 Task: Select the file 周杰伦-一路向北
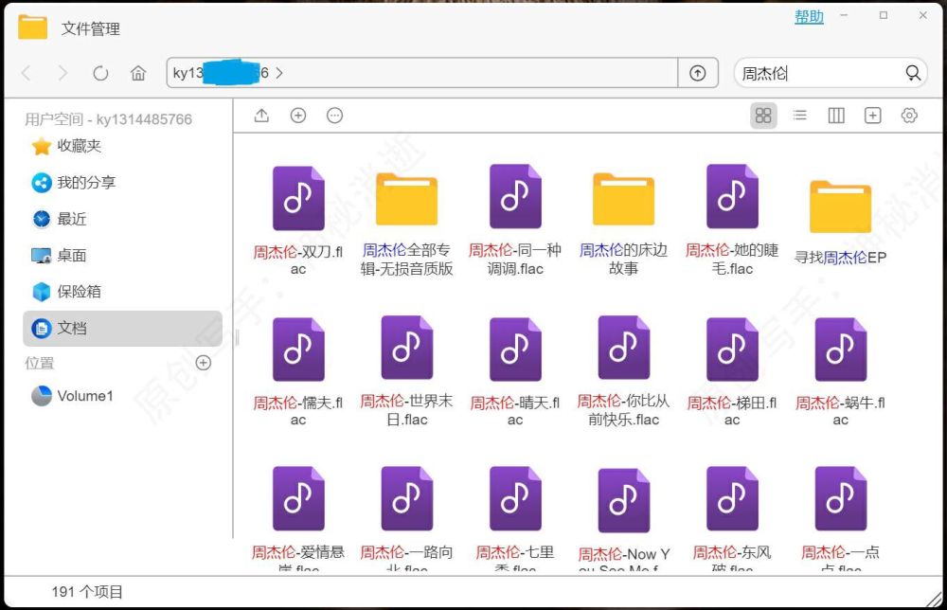click(x=406, y=518)
